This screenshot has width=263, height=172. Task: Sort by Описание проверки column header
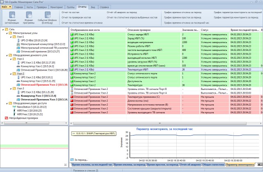coord(153,30)
